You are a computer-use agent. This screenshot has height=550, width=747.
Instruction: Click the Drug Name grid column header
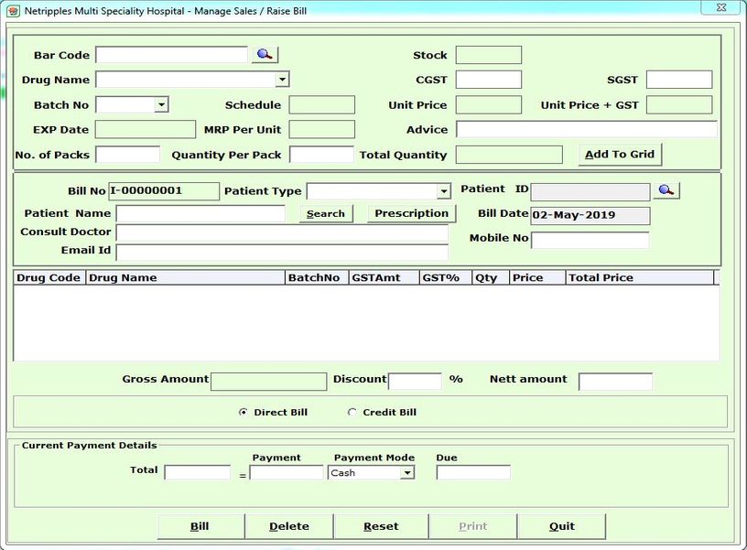[185, 277]
